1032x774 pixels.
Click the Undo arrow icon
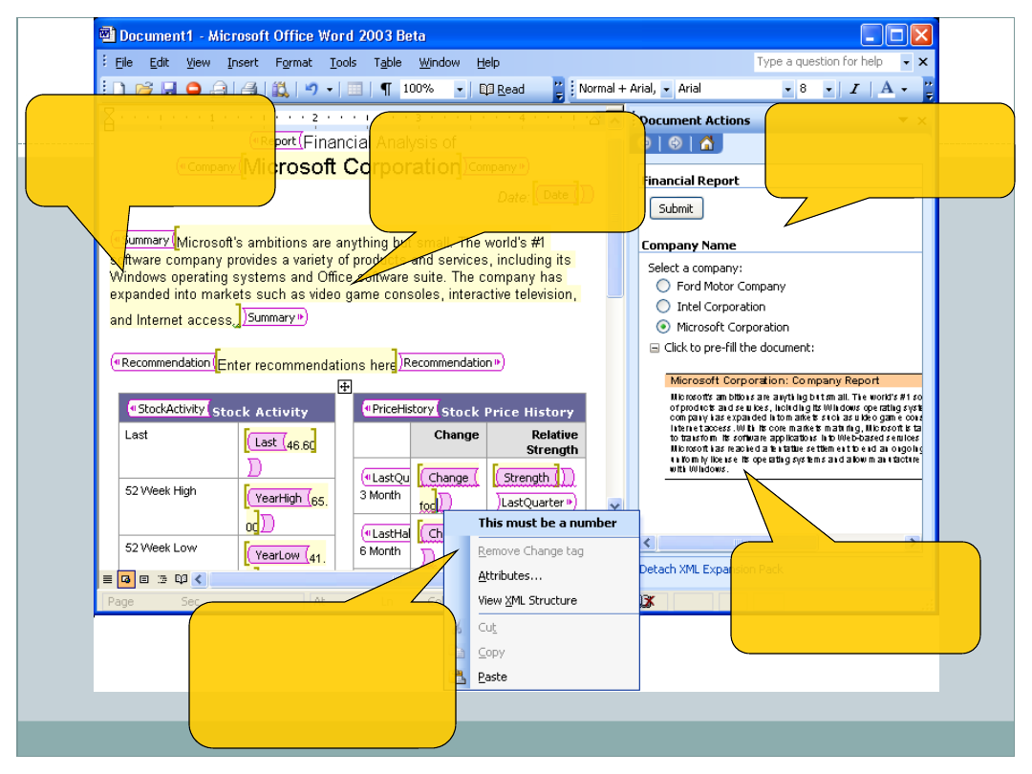tap(311, 89)
